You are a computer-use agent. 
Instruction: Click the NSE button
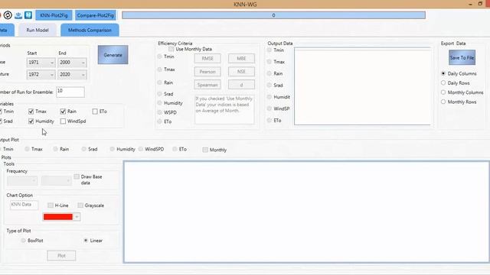tap(241, 71)
